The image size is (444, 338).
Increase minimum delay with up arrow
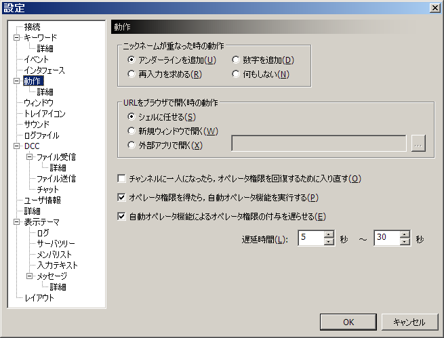coord(329,234)
